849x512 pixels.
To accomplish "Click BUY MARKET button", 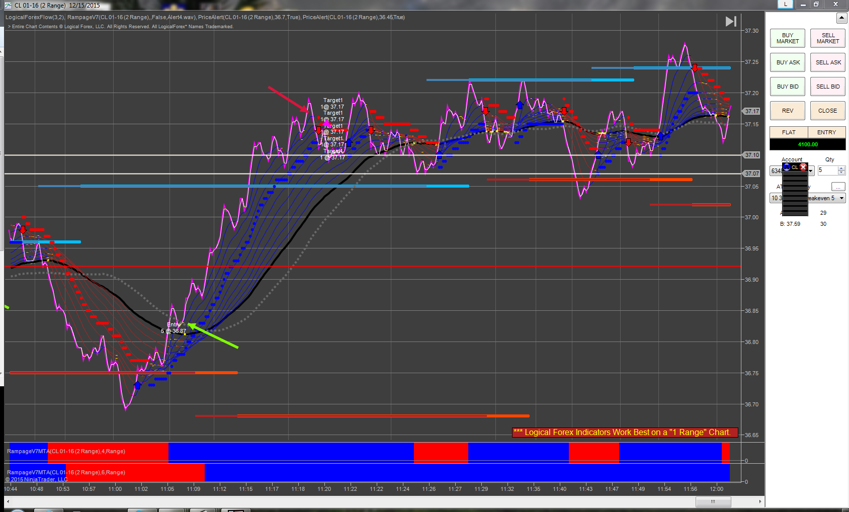I will [788, 38].
